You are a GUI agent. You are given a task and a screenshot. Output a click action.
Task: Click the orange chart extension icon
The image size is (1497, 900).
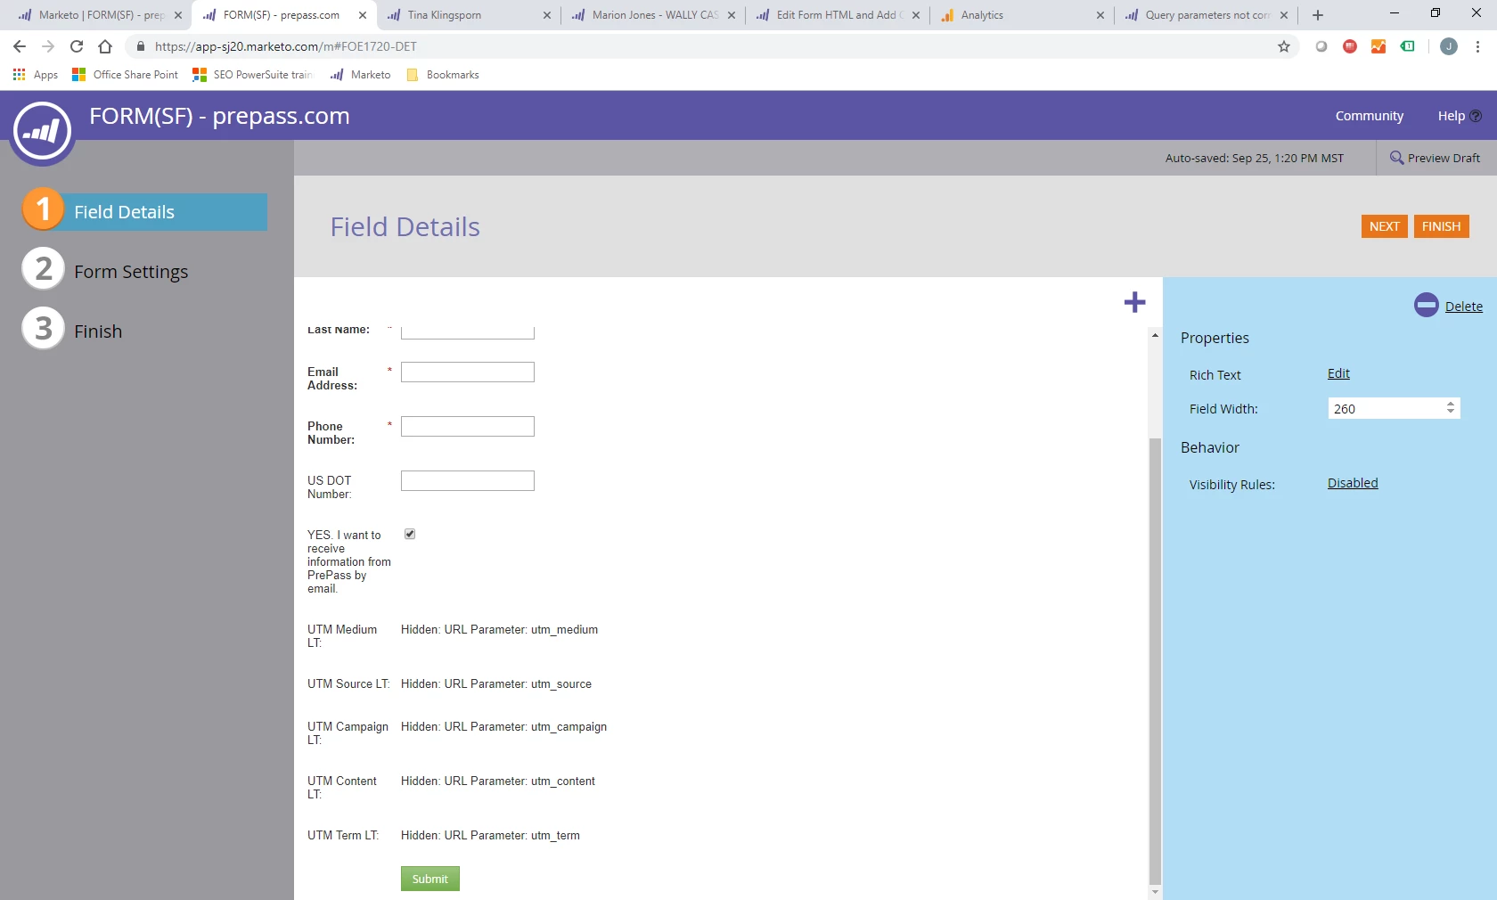[x=1378, y=46]
